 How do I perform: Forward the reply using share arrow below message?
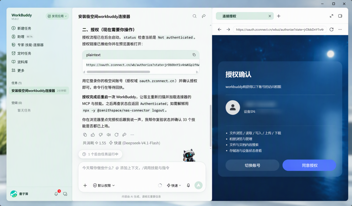(x=125, y=135)
